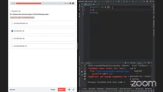Run the program with green play icon

114,2
